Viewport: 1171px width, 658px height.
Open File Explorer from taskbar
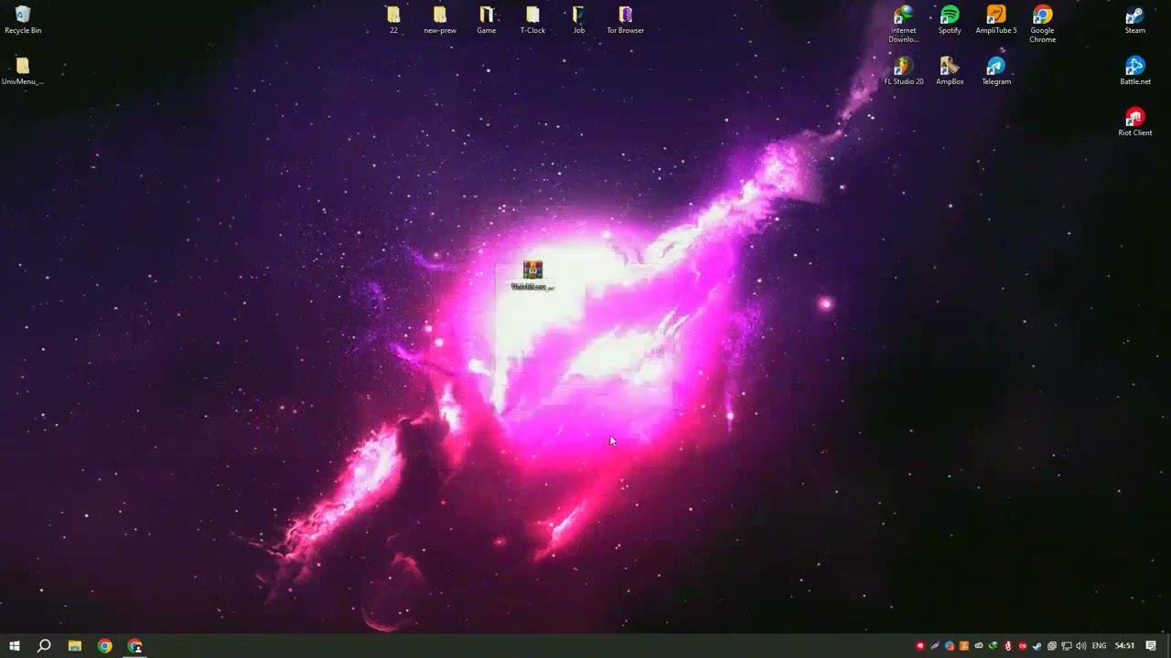click(75, 646)
